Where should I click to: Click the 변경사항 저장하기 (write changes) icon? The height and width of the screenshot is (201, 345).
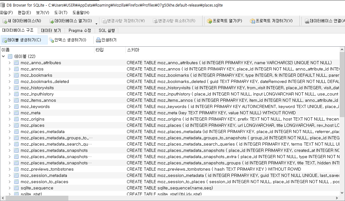[x=104, y=21]
